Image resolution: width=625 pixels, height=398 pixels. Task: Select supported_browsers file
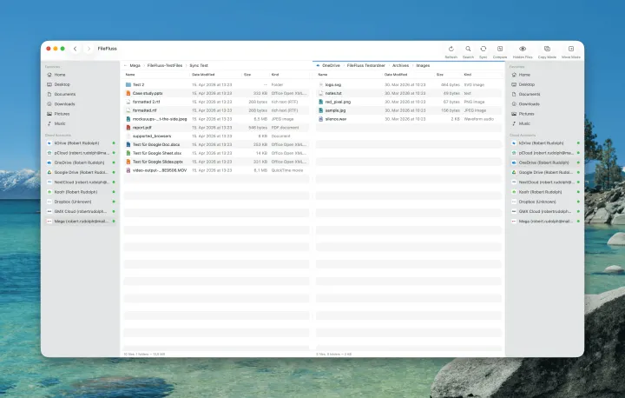pos(216,136)
